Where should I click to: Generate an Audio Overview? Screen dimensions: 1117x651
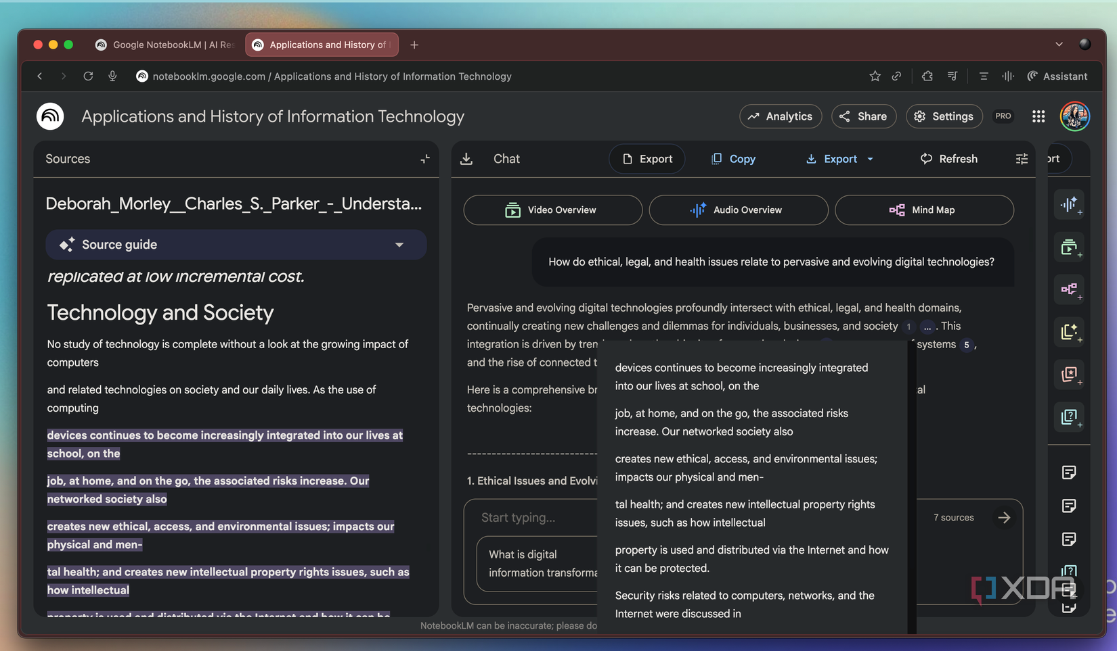[739, 210]
